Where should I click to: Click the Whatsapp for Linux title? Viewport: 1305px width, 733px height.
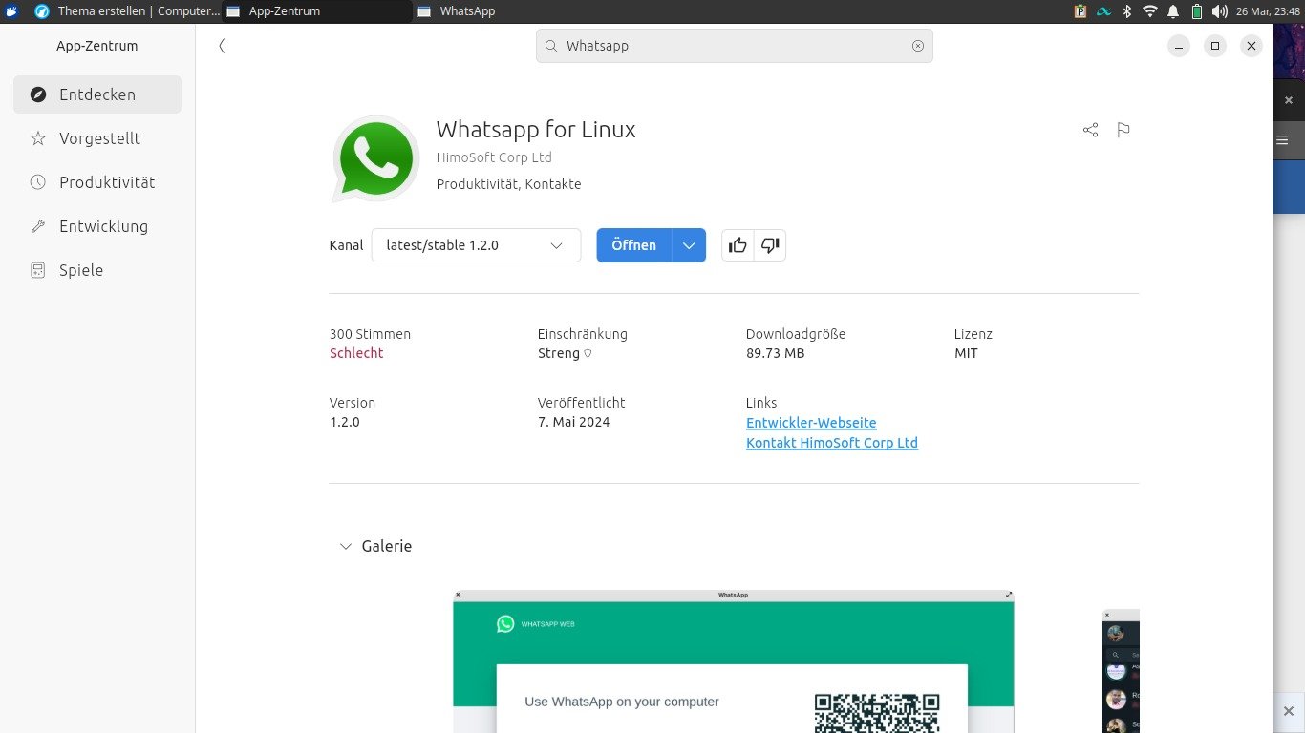pos(536,130)
